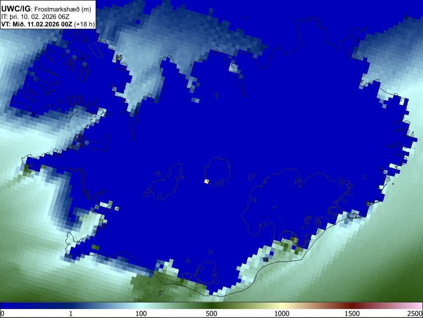Click the "(+18 h)" forecast offset text
The width and height of the screenshot is (423, 318).
pos(84,24)
